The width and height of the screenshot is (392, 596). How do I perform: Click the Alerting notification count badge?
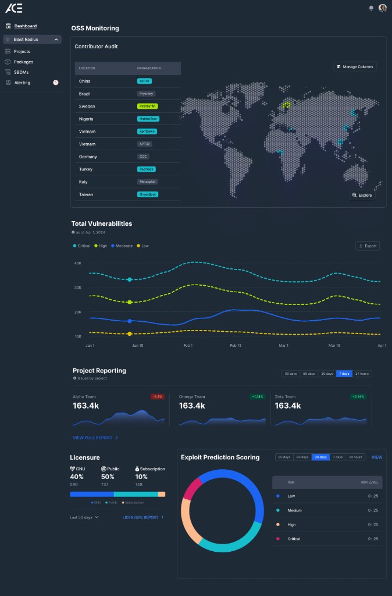pyautogui.click(x=55, y=83)
